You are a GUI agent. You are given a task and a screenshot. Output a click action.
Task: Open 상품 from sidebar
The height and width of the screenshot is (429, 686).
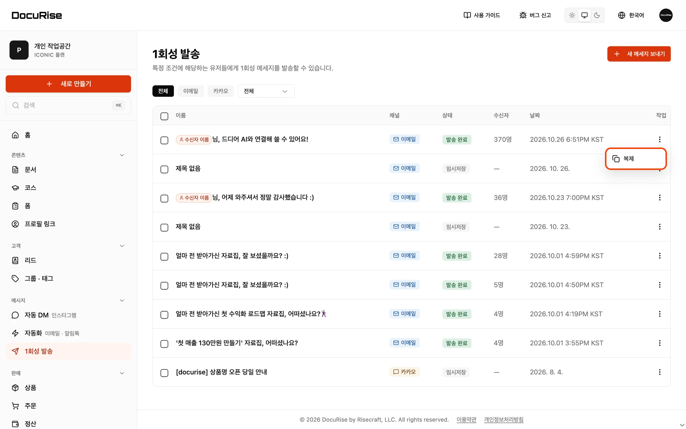point(68,387)
